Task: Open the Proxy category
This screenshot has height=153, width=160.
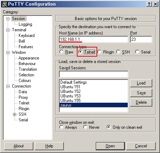Action: click(x=23, y=97)
